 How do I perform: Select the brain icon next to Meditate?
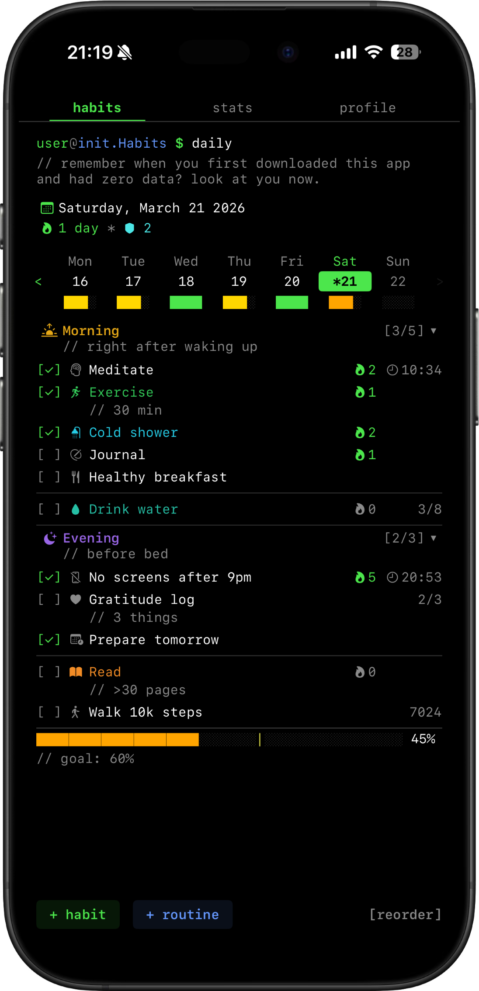click(x=75, y=370)
